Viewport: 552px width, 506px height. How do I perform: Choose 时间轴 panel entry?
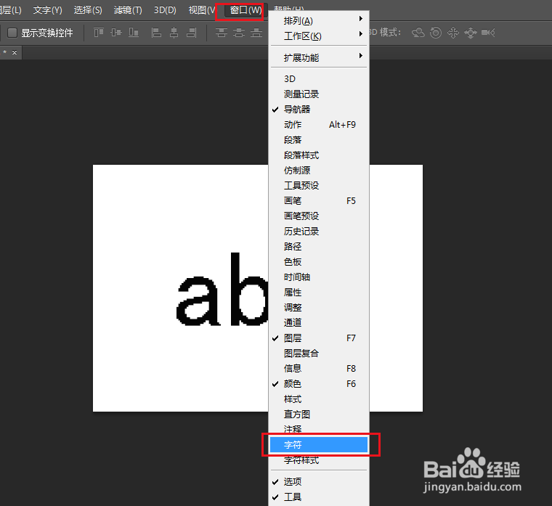point(319,277)
